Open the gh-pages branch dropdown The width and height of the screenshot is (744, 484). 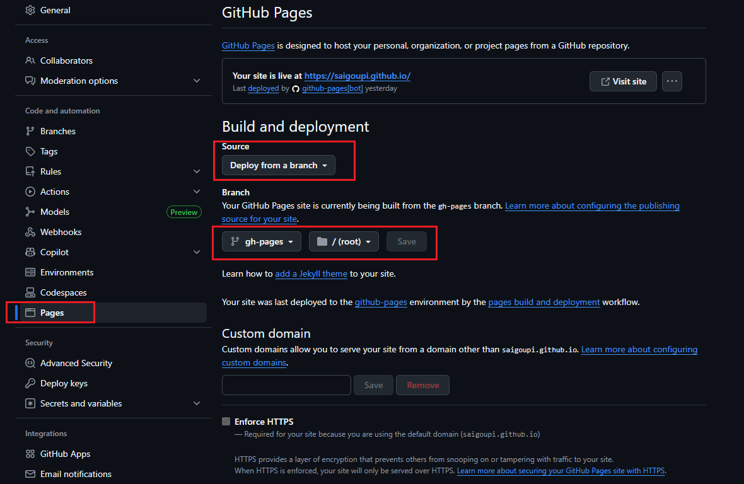[x=261, y=241]
